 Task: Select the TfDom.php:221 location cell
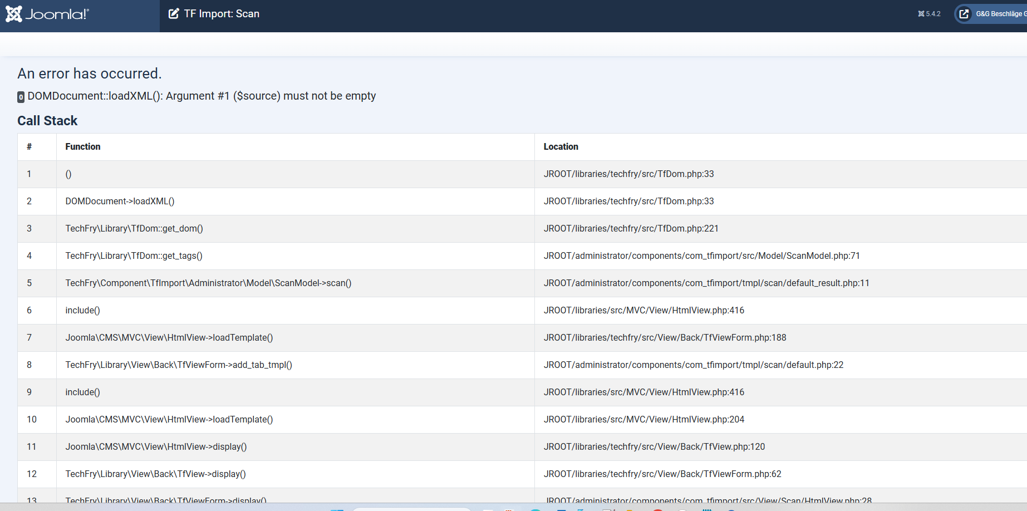tap(631, 228)
